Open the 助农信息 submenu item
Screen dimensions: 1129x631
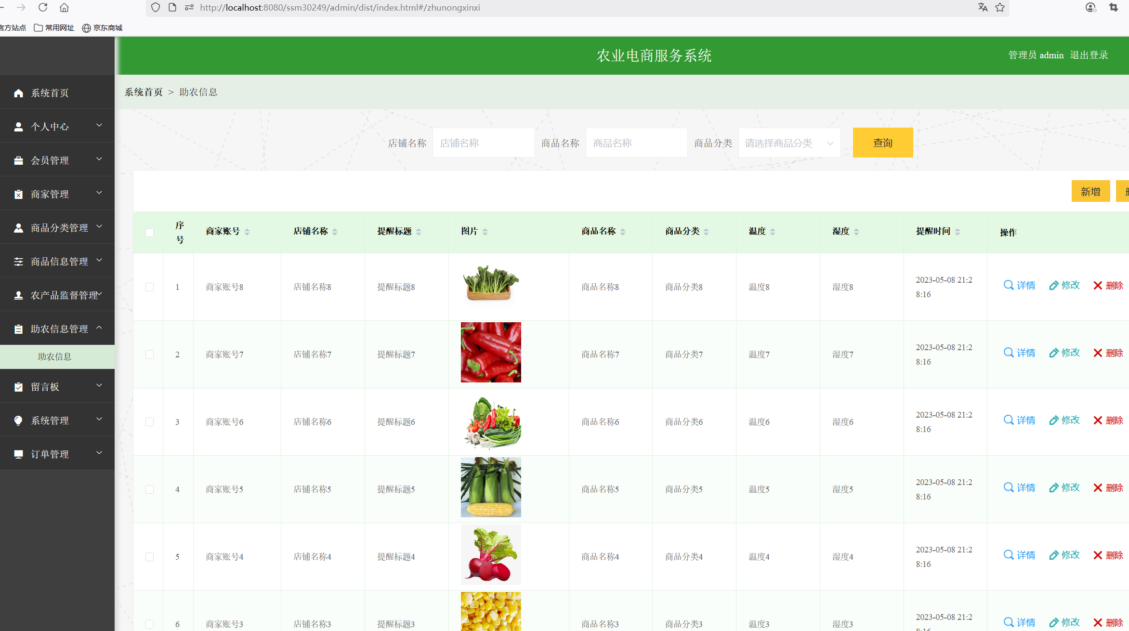[54, 356]
